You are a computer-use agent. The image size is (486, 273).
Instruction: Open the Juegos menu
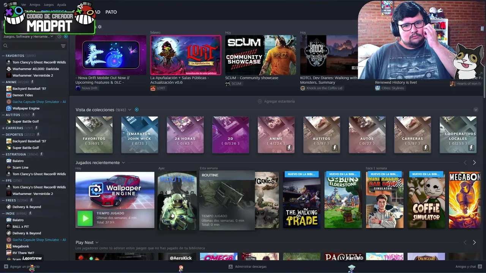tap(49, 5)
